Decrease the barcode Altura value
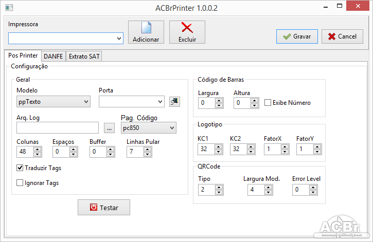The width and height of the screenshot is (373, 242). pyautogui.click(x=254, y=105)
